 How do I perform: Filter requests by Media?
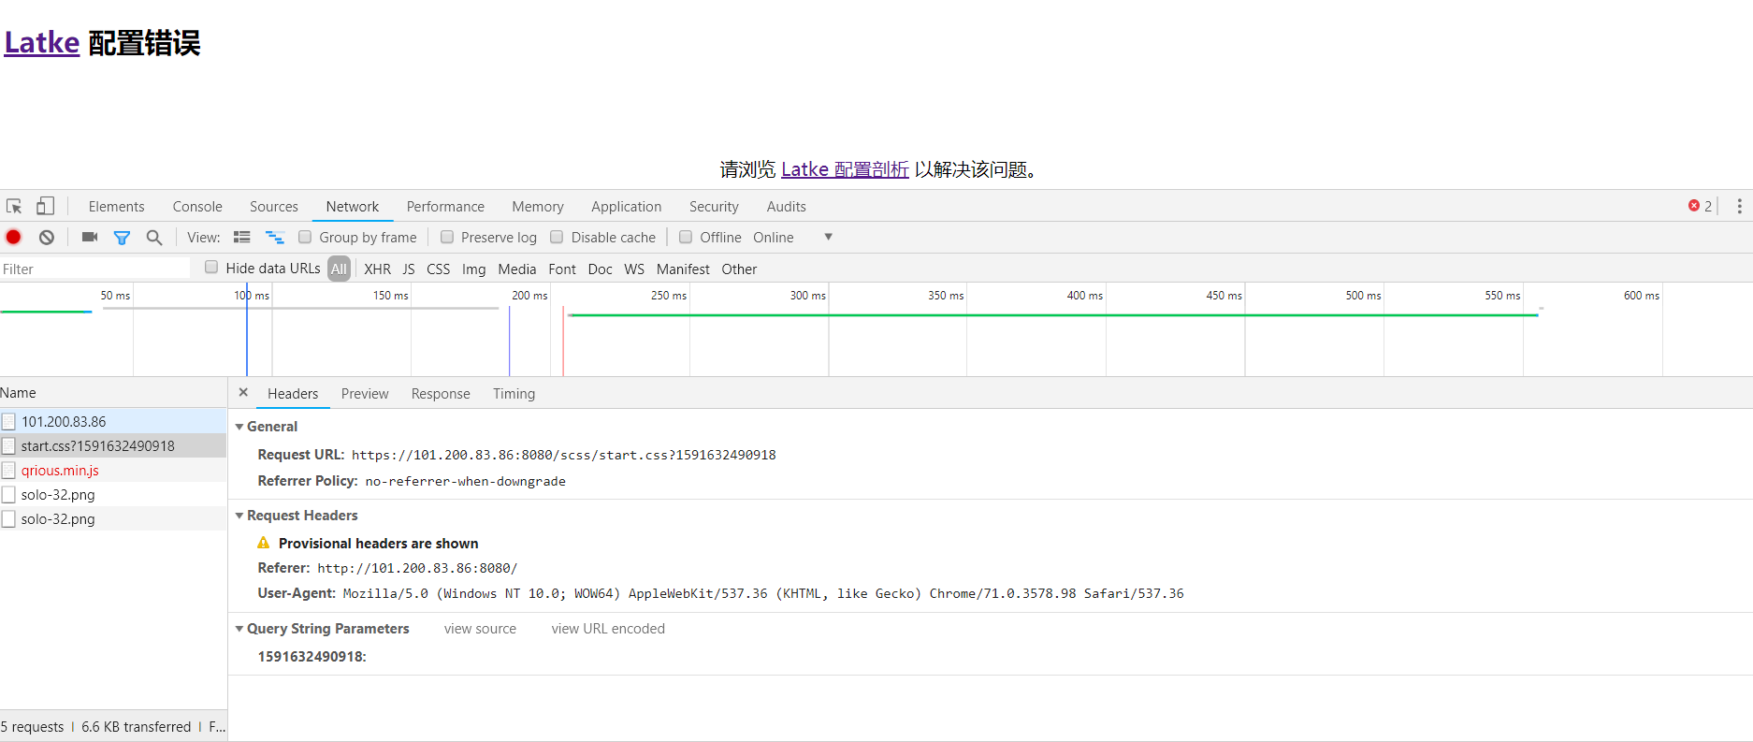coord(517,269)
